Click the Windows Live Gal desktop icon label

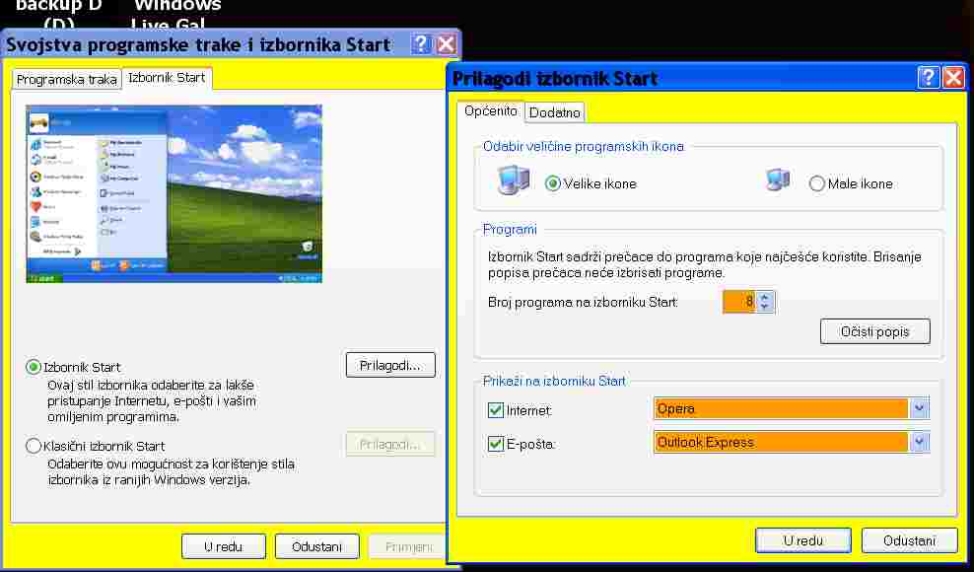(176, 14)
